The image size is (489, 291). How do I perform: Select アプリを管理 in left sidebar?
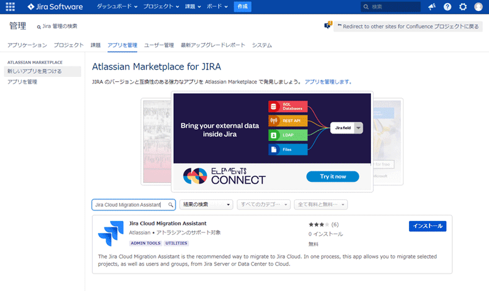click(x=22, y=82)
